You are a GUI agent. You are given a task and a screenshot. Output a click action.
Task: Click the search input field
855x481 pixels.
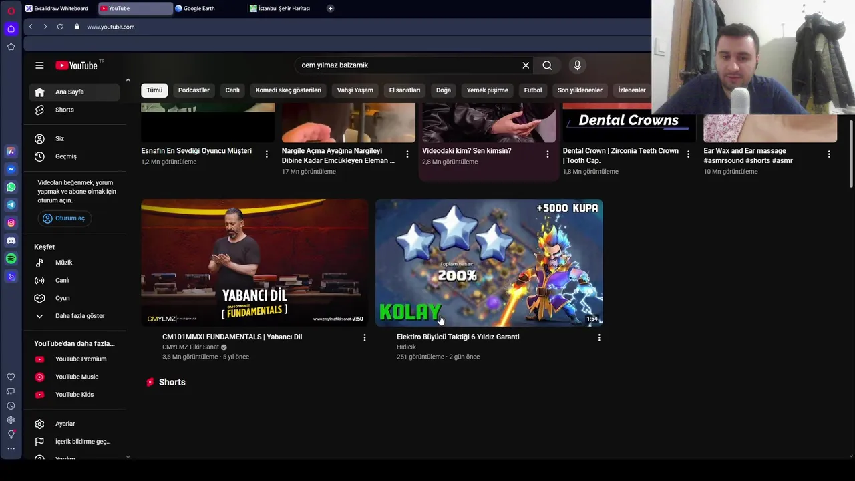pyautogui.click(x=407, y=65)
